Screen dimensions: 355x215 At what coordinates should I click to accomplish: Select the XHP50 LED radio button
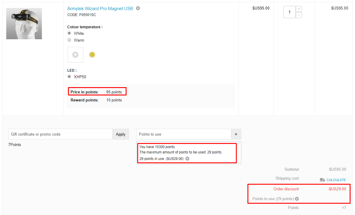69,77
